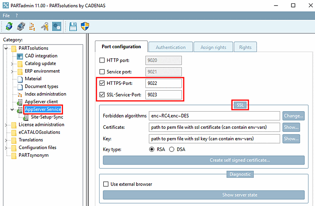
Task: Click Show... next to Certificate field
Action: 291,127
